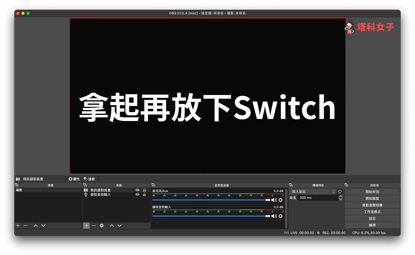
Task: Add a new source with the plus icon
Action: click(86, 225)
